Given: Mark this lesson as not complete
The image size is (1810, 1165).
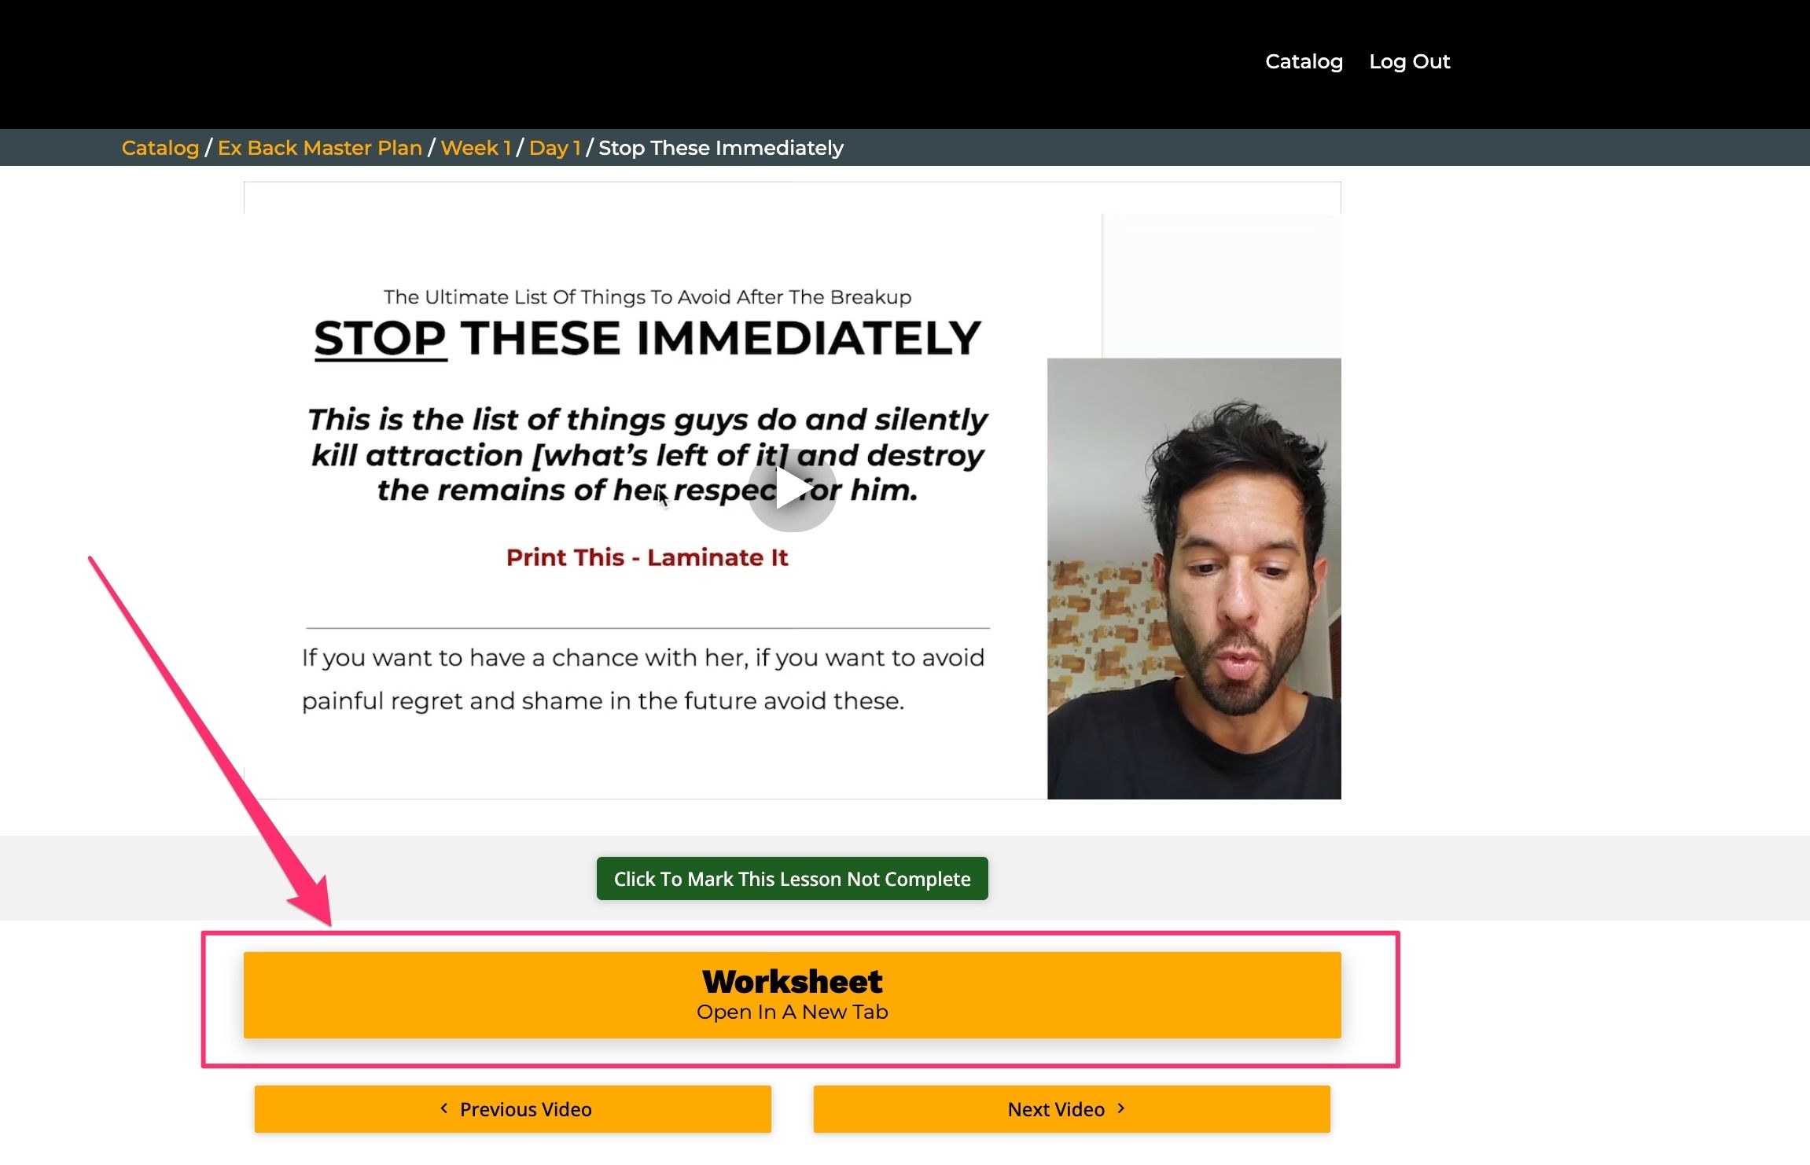Looking at the screenshot, I should click(x=792, y=879).
